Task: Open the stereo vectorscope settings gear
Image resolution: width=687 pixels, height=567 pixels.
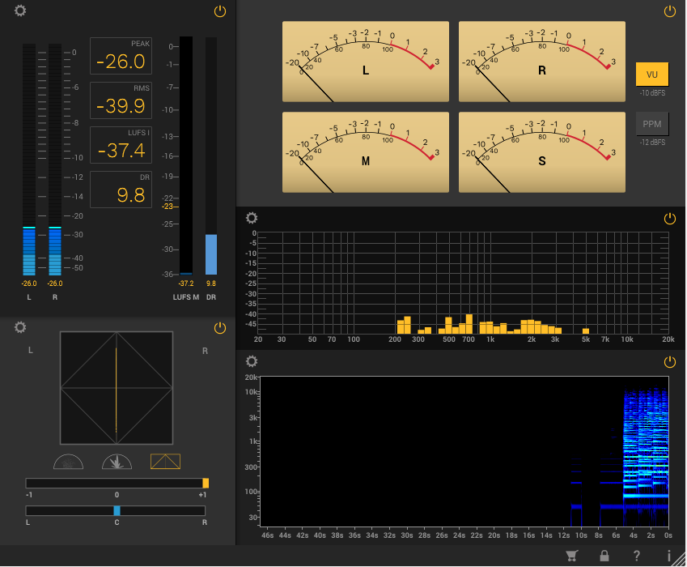Action: click(x=20, y=327)
